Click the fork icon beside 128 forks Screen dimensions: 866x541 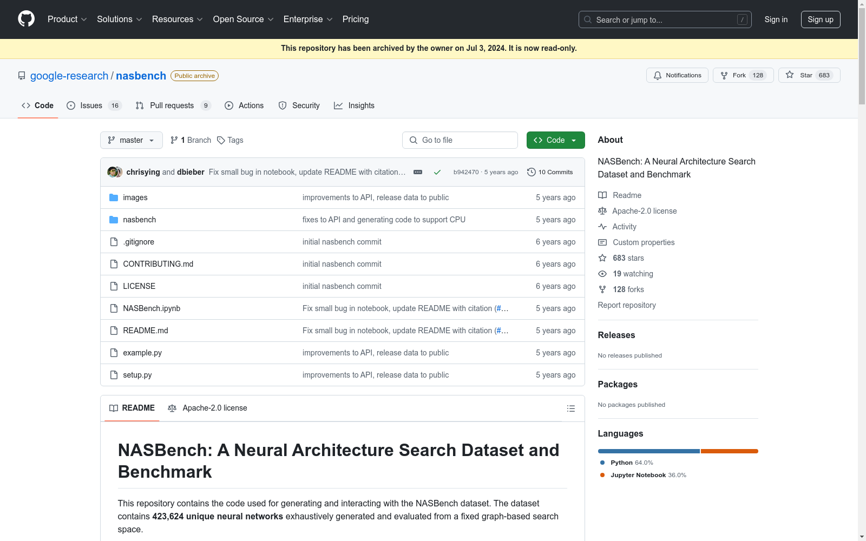[x=602, y=289]
